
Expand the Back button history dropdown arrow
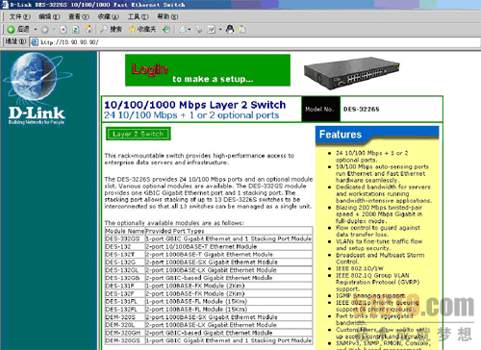point(36,30)
